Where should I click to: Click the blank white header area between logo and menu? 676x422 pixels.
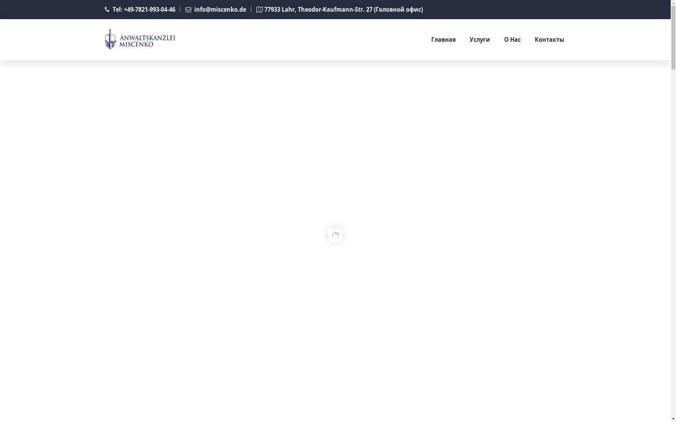pyautogui.click(x=299, y=39)
